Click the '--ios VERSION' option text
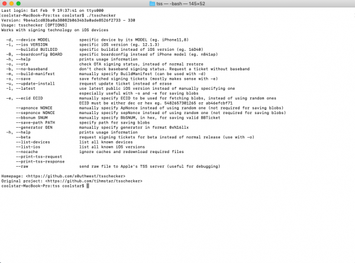 pyautogui.click(x=31, y=43)
